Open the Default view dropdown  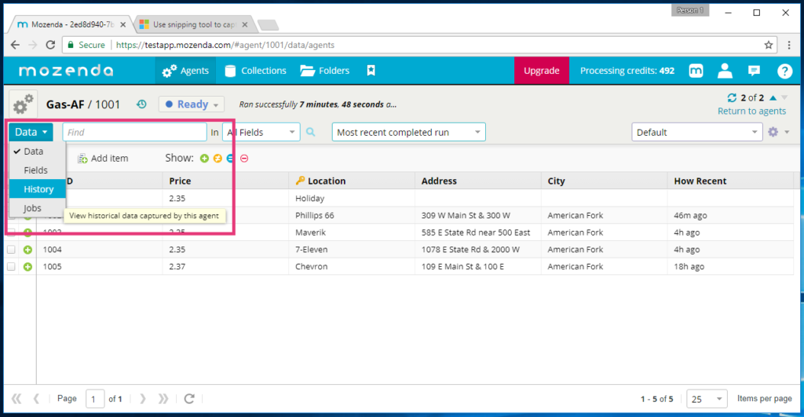(x=696, y=133)
